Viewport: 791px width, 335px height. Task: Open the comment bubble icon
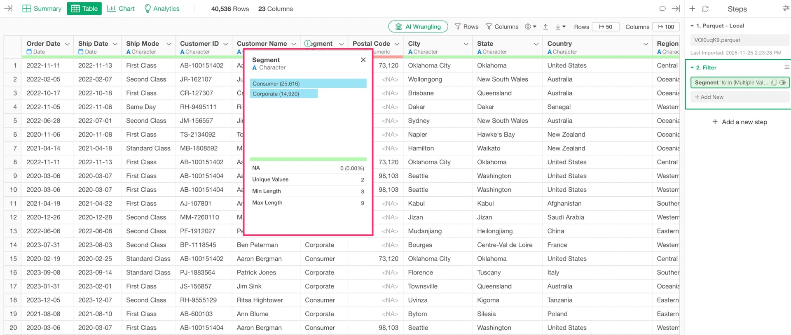point(662,9)
